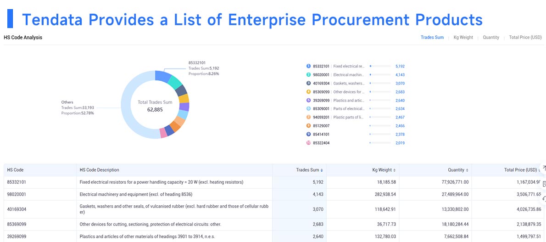546x242 pixels.
Task: Click legend text 'Parts of electrical...'
Action: (349, 108)
